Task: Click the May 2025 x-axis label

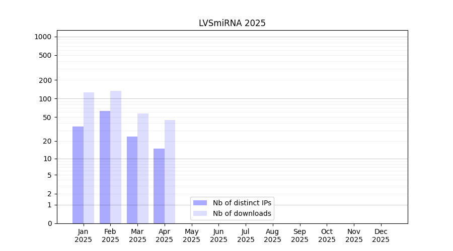Action: coord(192,235)
